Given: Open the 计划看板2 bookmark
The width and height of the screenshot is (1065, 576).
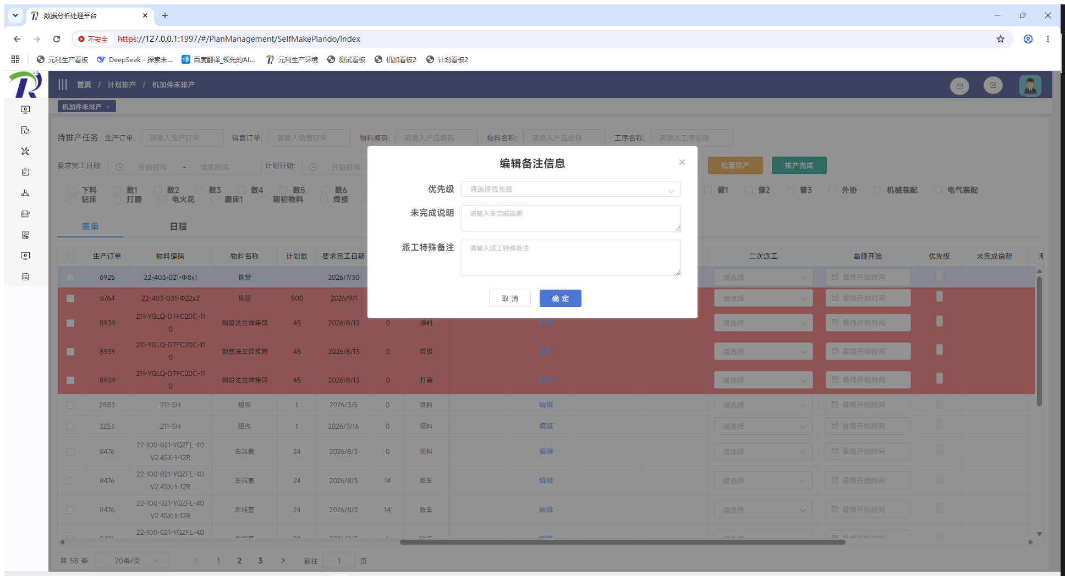Looking at the screenshot, I should pyautogui.click(x=447, y=59).
